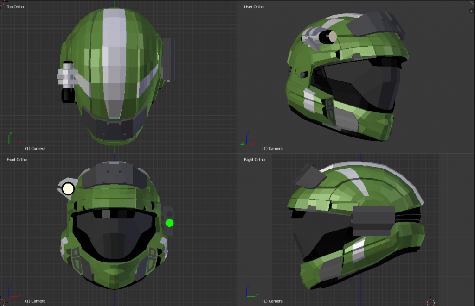475x306 pixels.
Task: Select the flashlight lens in User Ortho view
Action: pyautogui.click(x=332, y=37)
